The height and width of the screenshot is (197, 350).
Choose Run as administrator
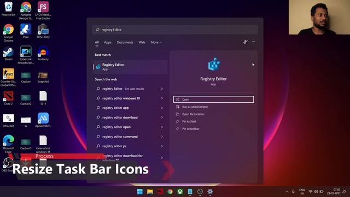(213, 107)
